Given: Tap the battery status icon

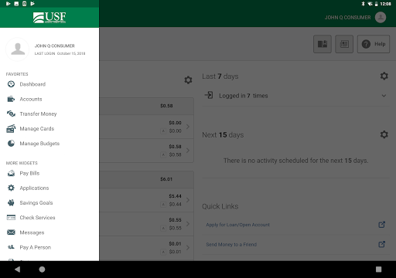Looking at the screenshot, I should pos(377,4).
